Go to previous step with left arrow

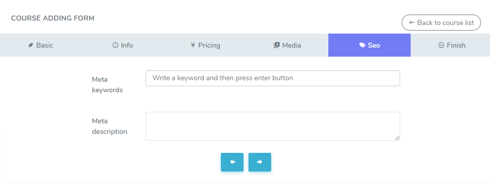pyautogui.click(x=232, y=162)
